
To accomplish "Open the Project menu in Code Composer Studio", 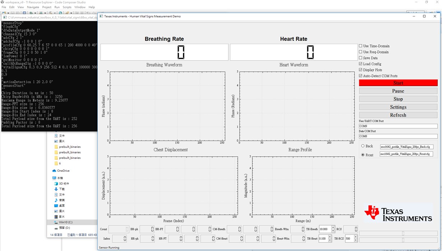I will point(47,7).
